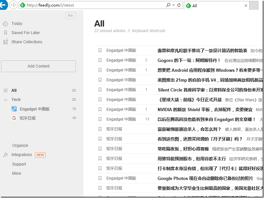This screenshot has width=264, height=198.
Task: Save the 常吃隔夜饭 article for later
Action: coord(100,149)
